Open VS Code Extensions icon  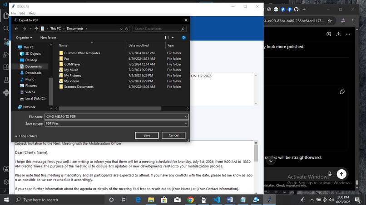[x=6, y=67]
